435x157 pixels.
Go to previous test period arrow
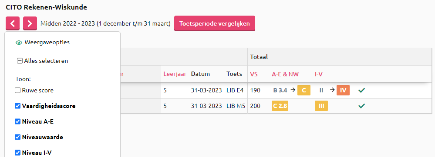pyautogui.click(x=13, y=23)
